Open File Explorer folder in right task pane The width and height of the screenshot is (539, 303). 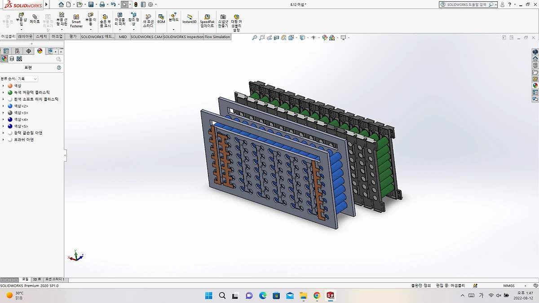coord(535,72)
